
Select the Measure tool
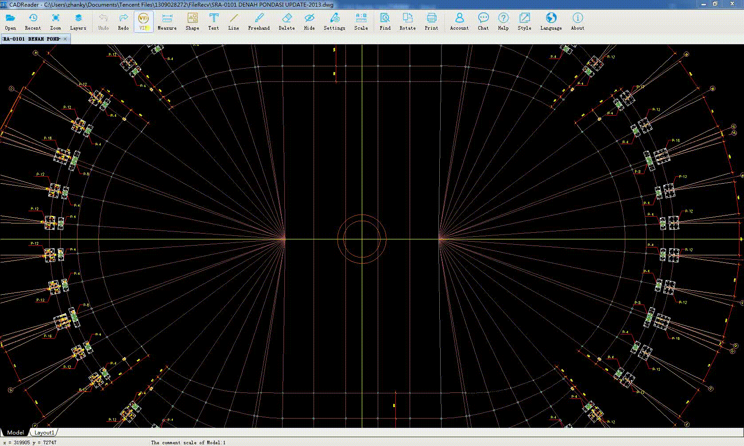167,21
